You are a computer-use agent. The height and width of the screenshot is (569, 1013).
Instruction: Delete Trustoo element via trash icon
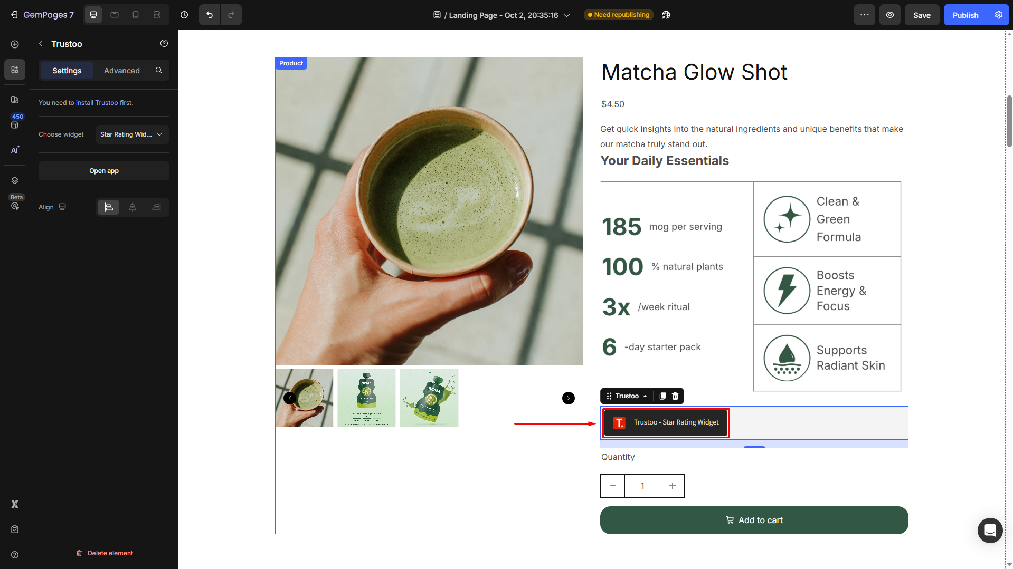[675, 396]
